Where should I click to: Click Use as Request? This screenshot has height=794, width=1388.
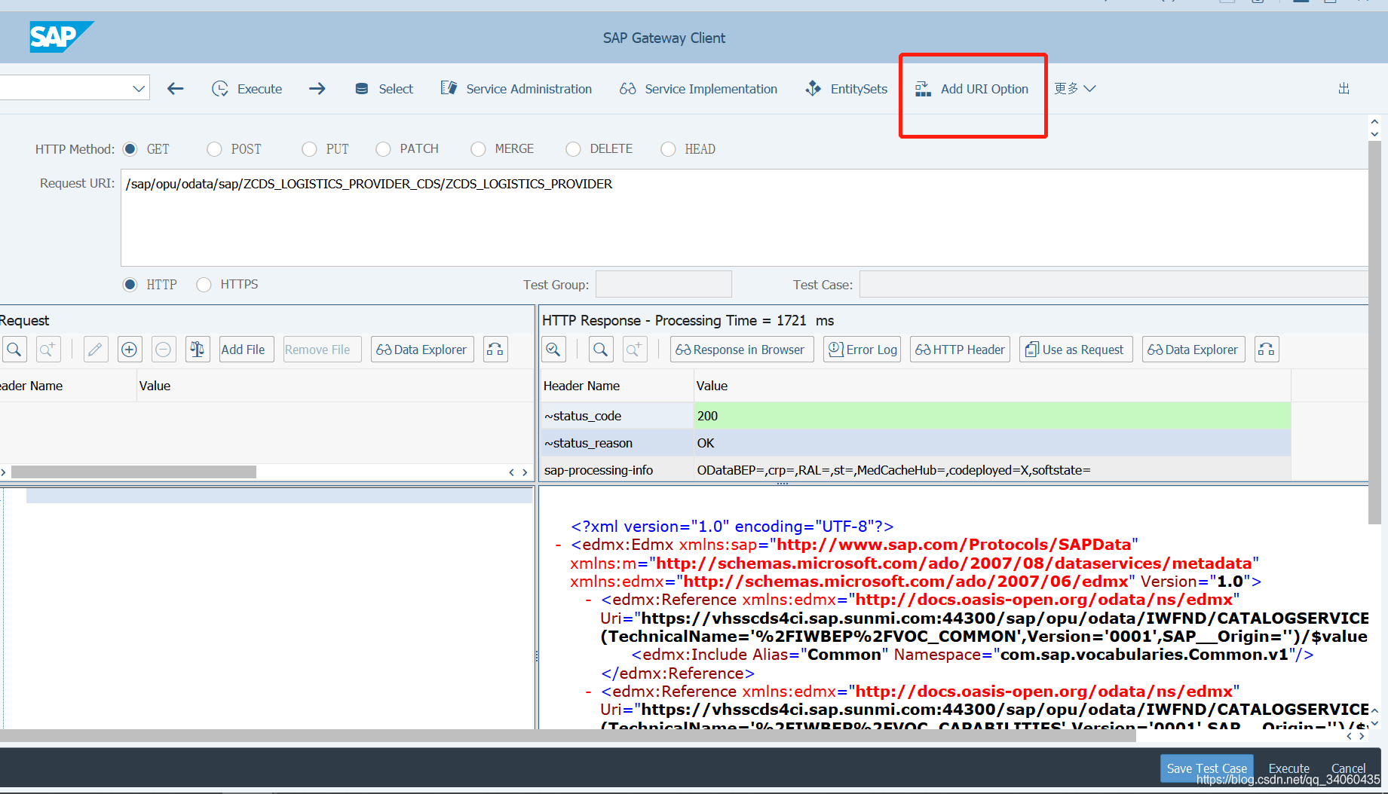click(x=1076, y=350)
